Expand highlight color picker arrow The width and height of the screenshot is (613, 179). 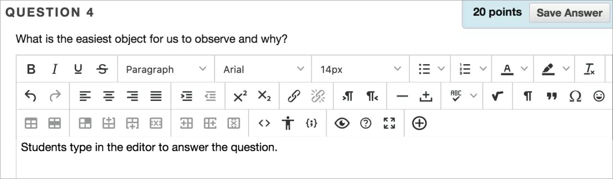tap(566, 69)
